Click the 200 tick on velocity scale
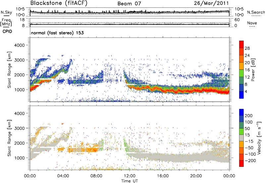Screen dimensions: 265x183 coord(249,116)
